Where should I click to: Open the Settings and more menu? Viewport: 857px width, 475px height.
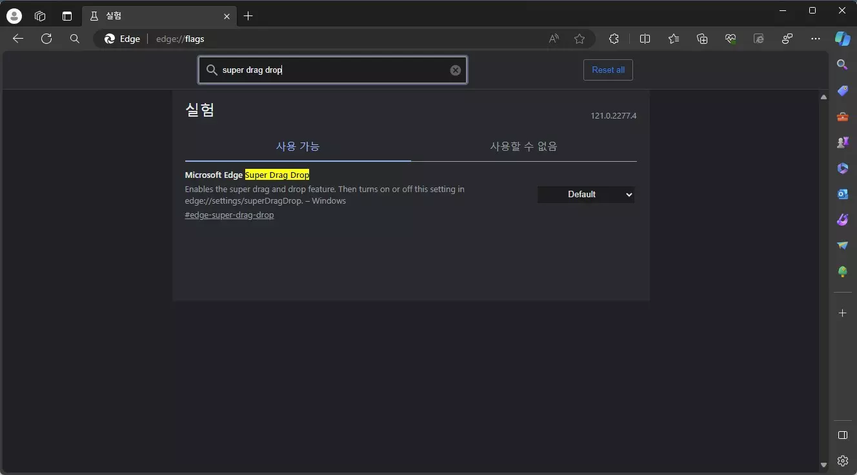point(816,39)
